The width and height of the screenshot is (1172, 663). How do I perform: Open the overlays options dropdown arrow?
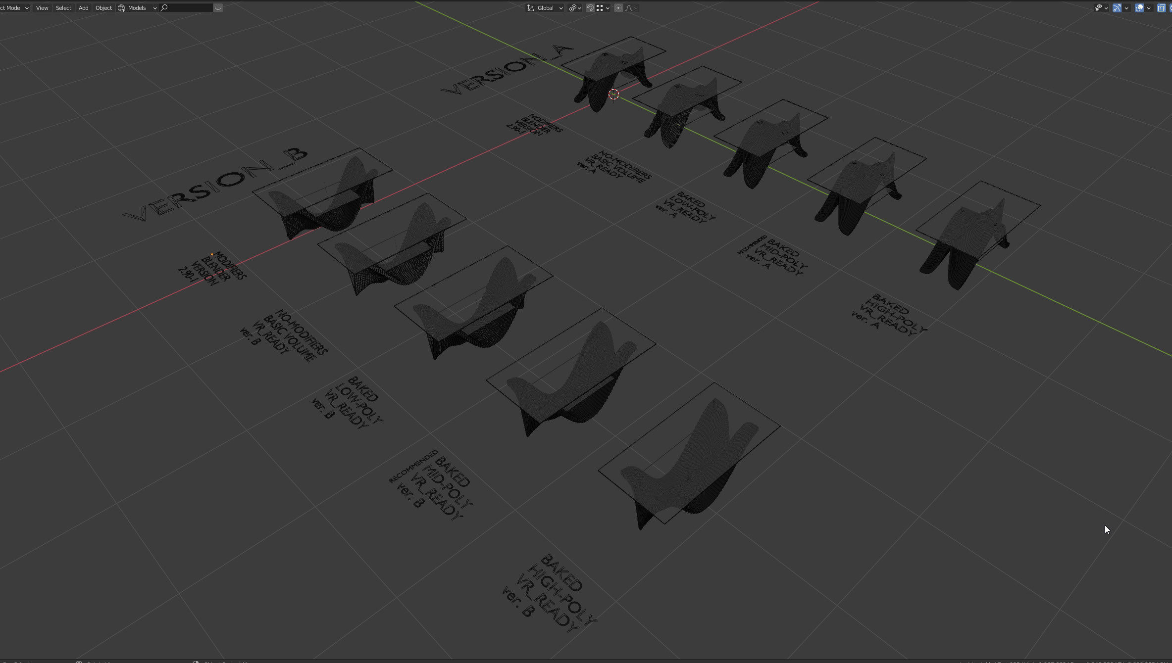(1148, 8)
